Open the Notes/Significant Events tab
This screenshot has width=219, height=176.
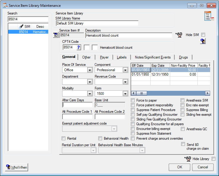click(x=153, y=57)
